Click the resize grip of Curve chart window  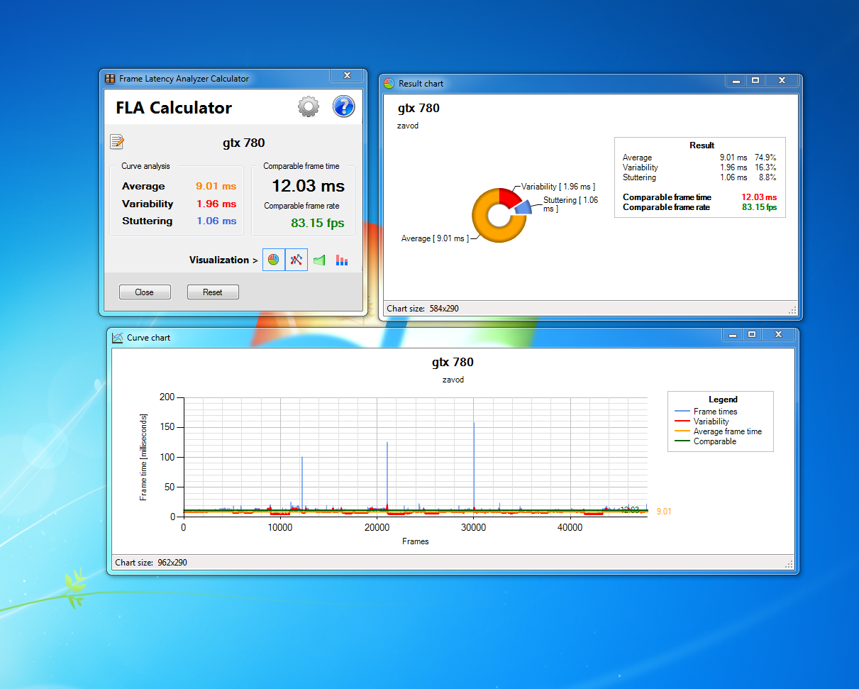(788, 563)
